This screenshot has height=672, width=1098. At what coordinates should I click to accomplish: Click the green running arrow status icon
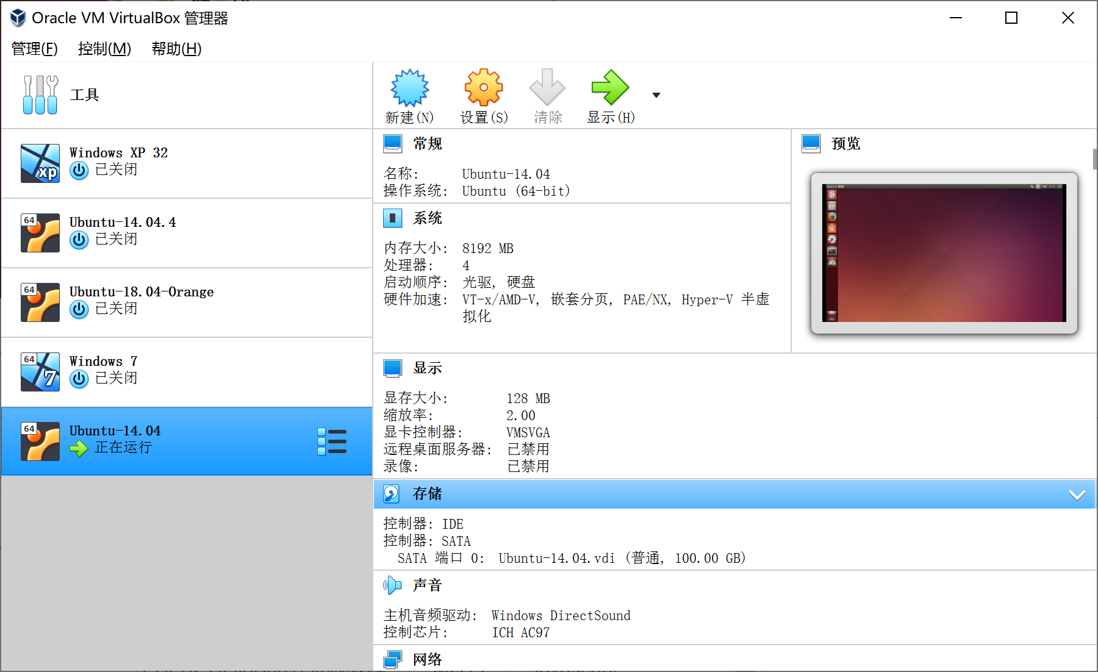coord(79,449)
